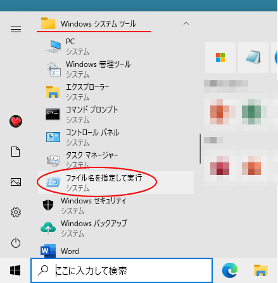Click the コマンド プロンプト black console icon

point(53,114)
